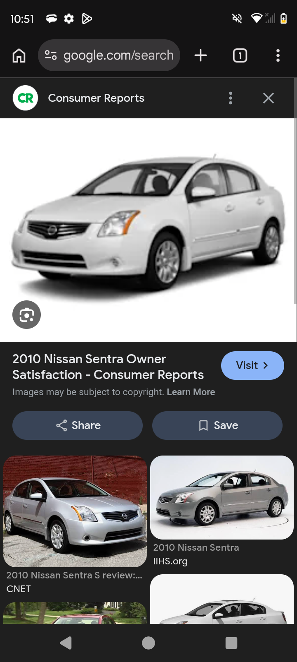The height and width of the screenshot is (662, 297).
Task: Open Chrome's three-dot overflow menu
Action: tap(278, 55)
